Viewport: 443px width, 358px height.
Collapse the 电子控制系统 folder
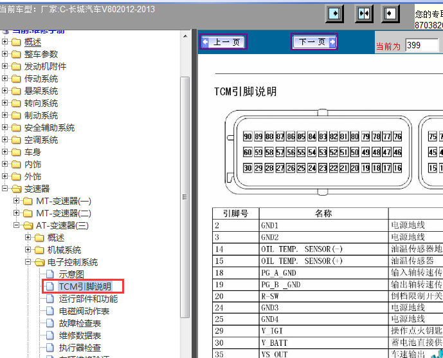point(28,262)
